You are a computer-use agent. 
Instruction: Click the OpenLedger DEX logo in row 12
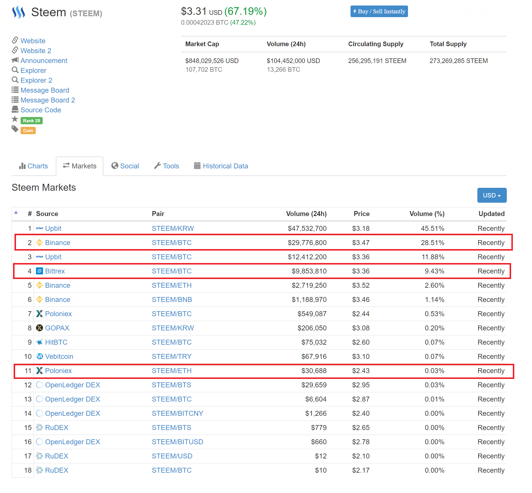(39, 385)
